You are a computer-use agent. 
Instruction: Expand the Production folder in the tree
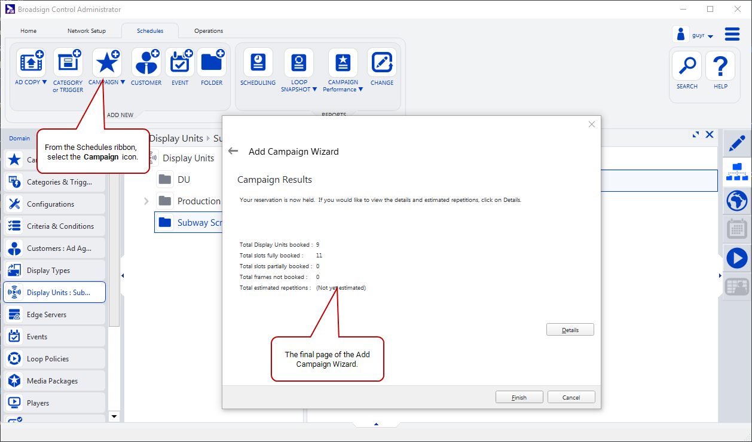(x=146, y=201)
